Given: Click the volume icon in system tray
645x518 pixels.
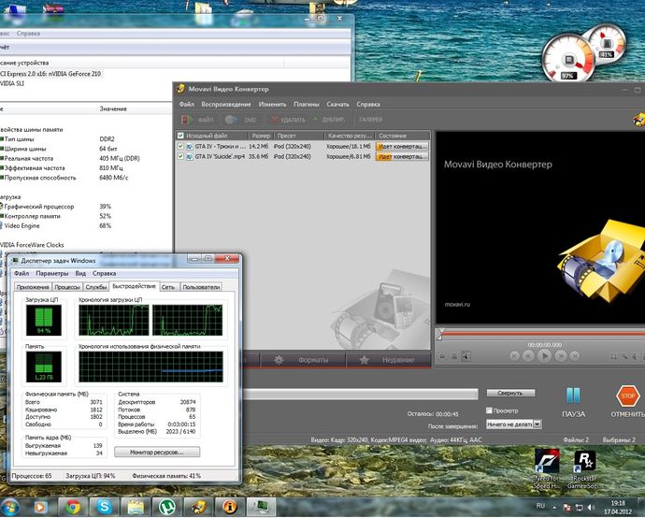Looking at the screenshot, I should point(591,508).
